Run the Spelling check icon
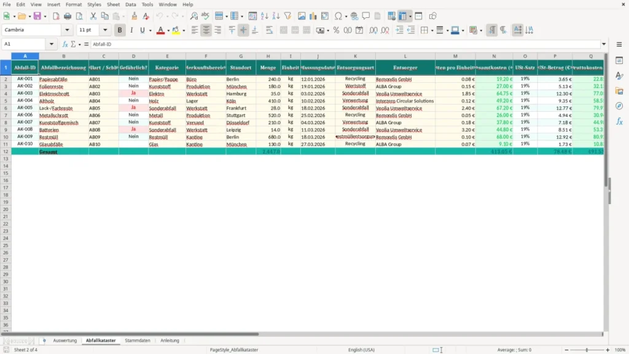Image resolution: width=629 pixels, height=354 pixels. 205,16
